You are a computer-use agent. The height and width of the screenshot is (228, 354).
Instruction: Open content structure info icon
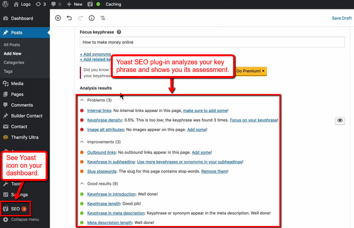pos(92,18)
